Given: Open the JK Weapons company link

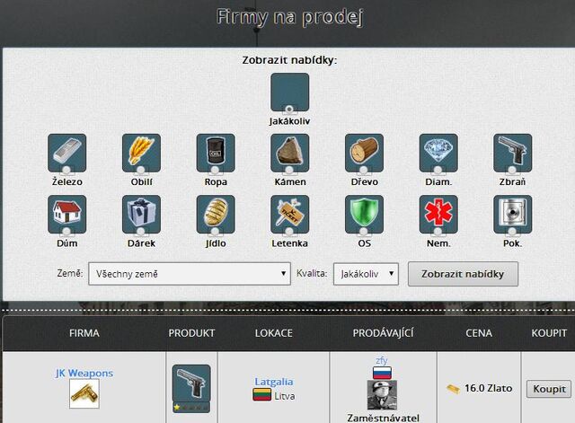Looking at the screenshot, I should (x=84, y=373).
